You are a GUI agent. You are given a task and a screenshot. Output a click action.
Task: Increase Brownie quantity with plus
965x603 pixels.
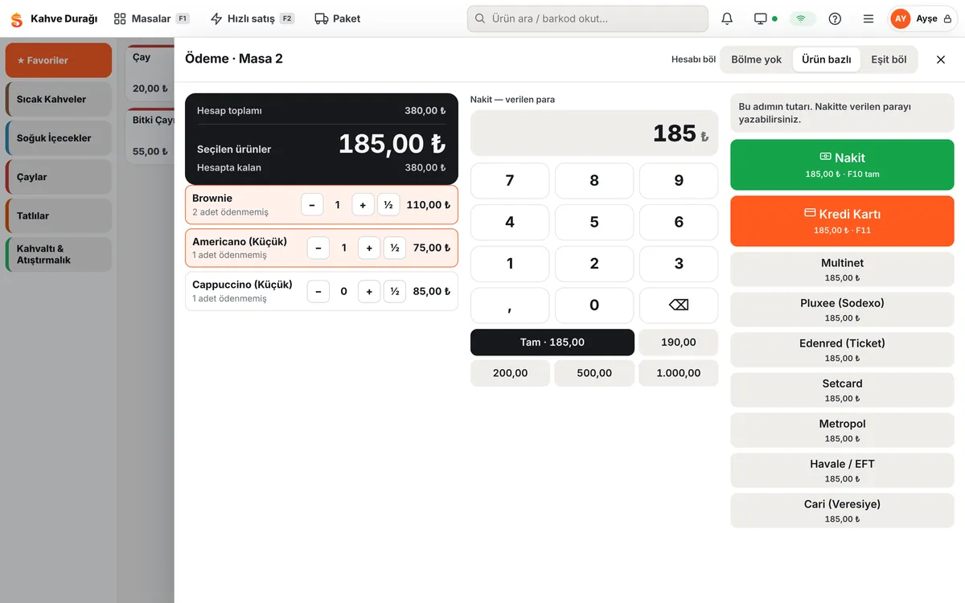tap(363, 205)
